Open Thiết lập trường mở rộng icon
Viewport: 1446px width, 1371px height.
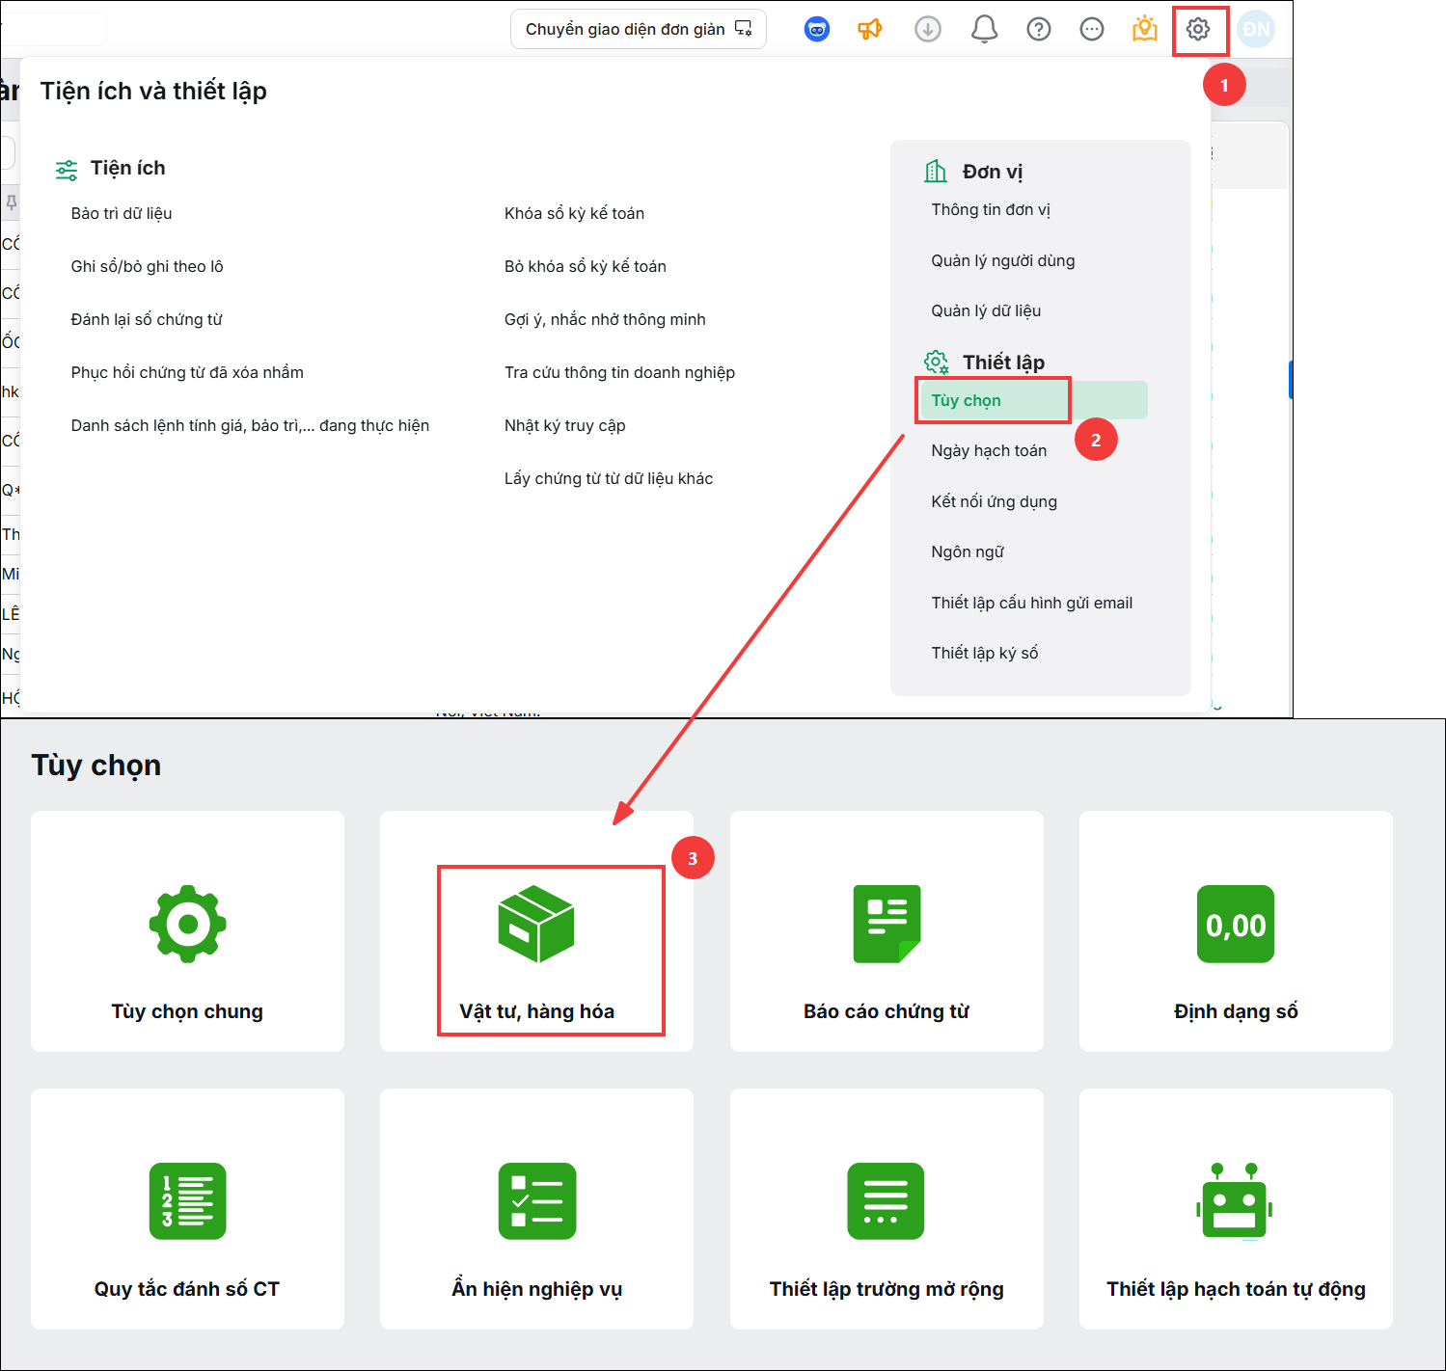pyautogui.click(x=886, y=1201)
